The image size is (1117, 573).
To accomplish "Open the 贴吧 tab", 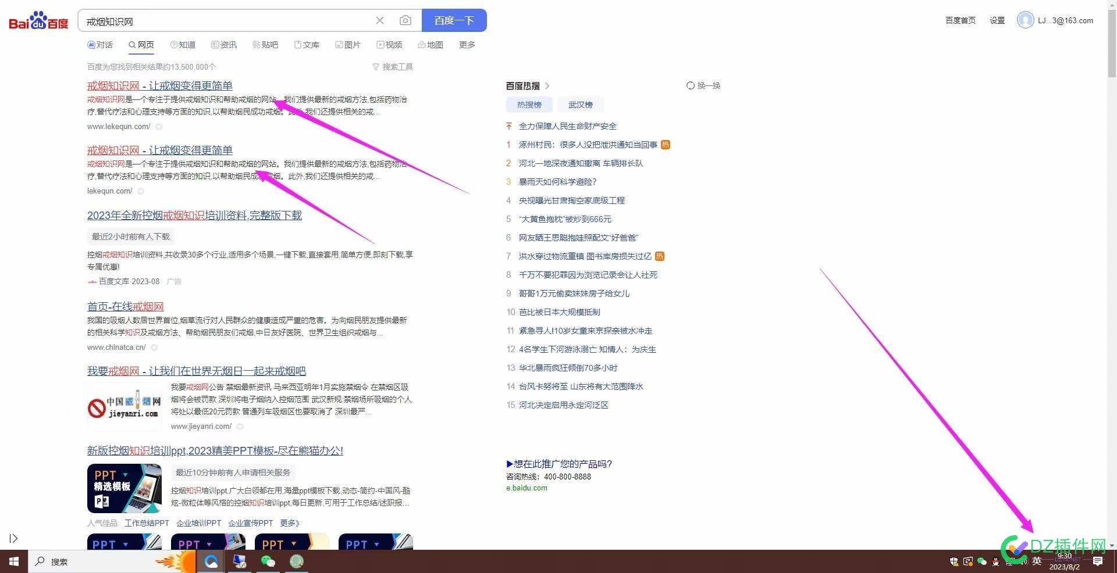I will 265,45.
